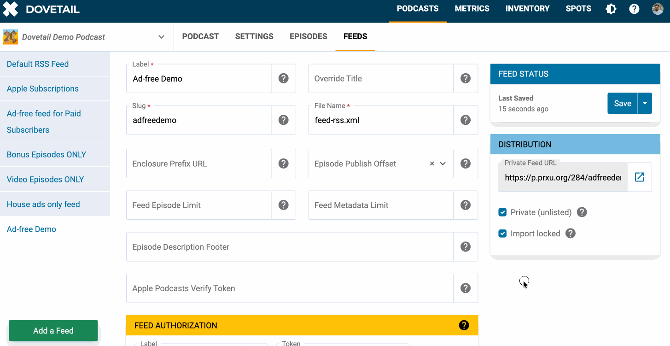Expand the Episode Publish Offset dropdown
Viewport: 670px width, 346px height.
point(443,164)
